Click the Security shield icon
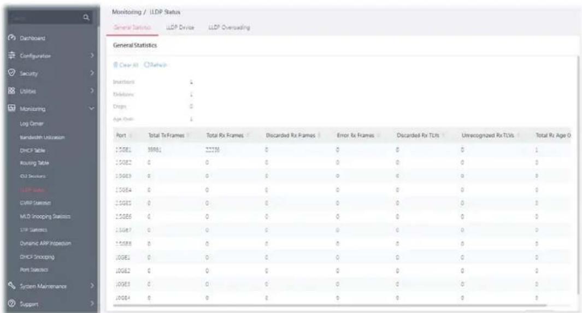This screenshot has height=313, width=582. 11,73
